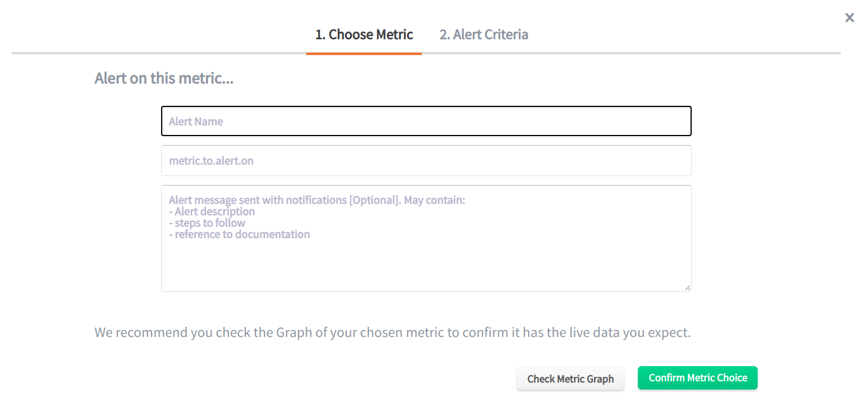Viewport: 868px width, 413px height.
Task: Click the graph recommendation sentence
Action: pyautogui.click(x=392, y=333)
